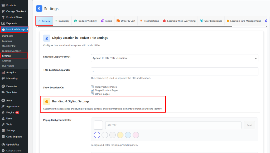270x153 pixels.
Task: Click the blue gear Settings header icon
Action: point(39,9)
